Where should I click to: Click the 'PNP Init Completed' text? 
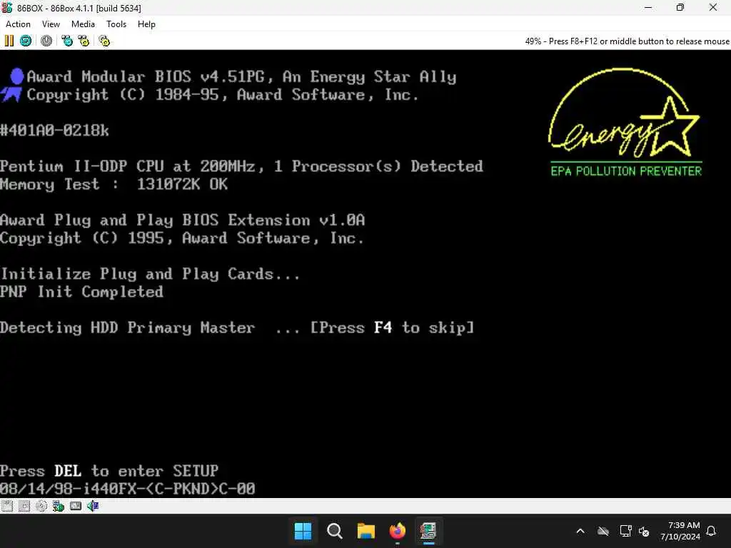point(81,292)
